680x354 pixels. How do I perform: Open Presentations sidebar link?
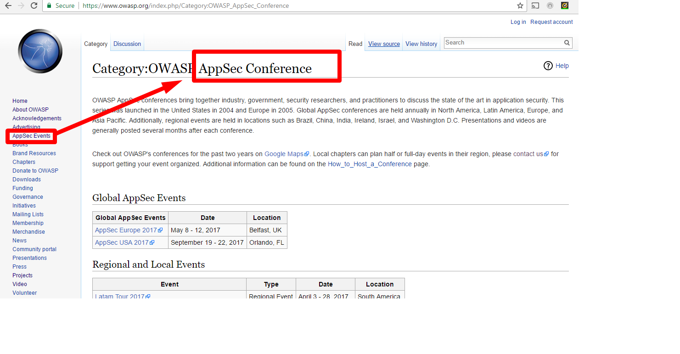point(29,258)
